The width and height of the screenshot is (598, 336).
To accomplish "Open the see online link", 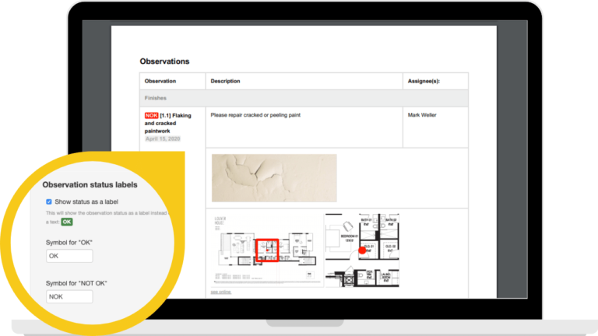I will tap(221, 292).
